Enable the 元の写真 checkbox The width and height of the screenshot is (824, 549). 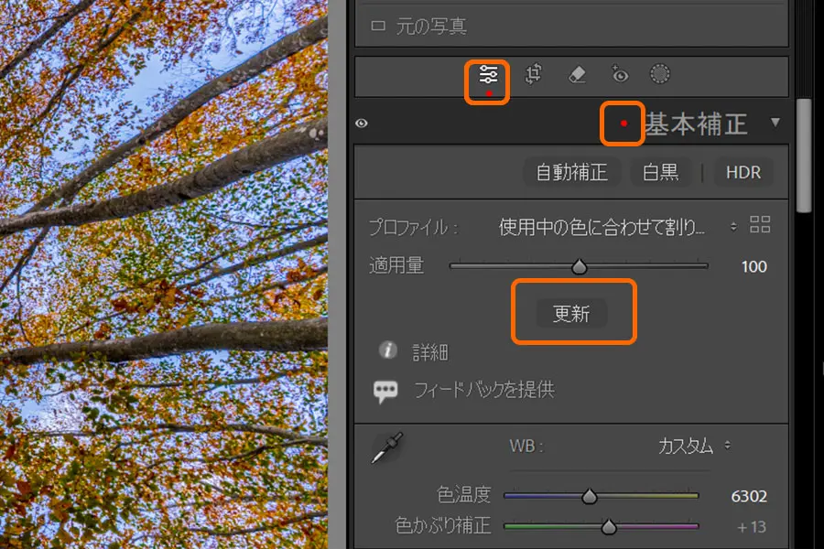coord(378,26)
